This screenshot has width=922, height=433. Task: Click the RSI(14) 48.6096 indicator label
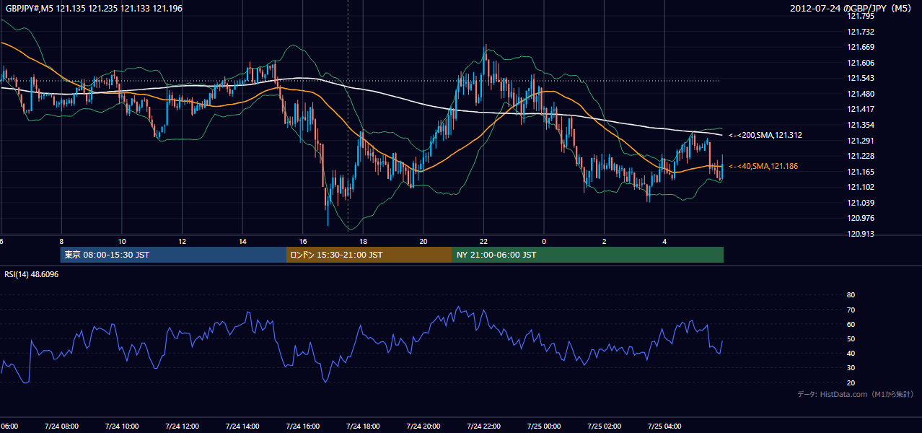click(x=32, y=274)
